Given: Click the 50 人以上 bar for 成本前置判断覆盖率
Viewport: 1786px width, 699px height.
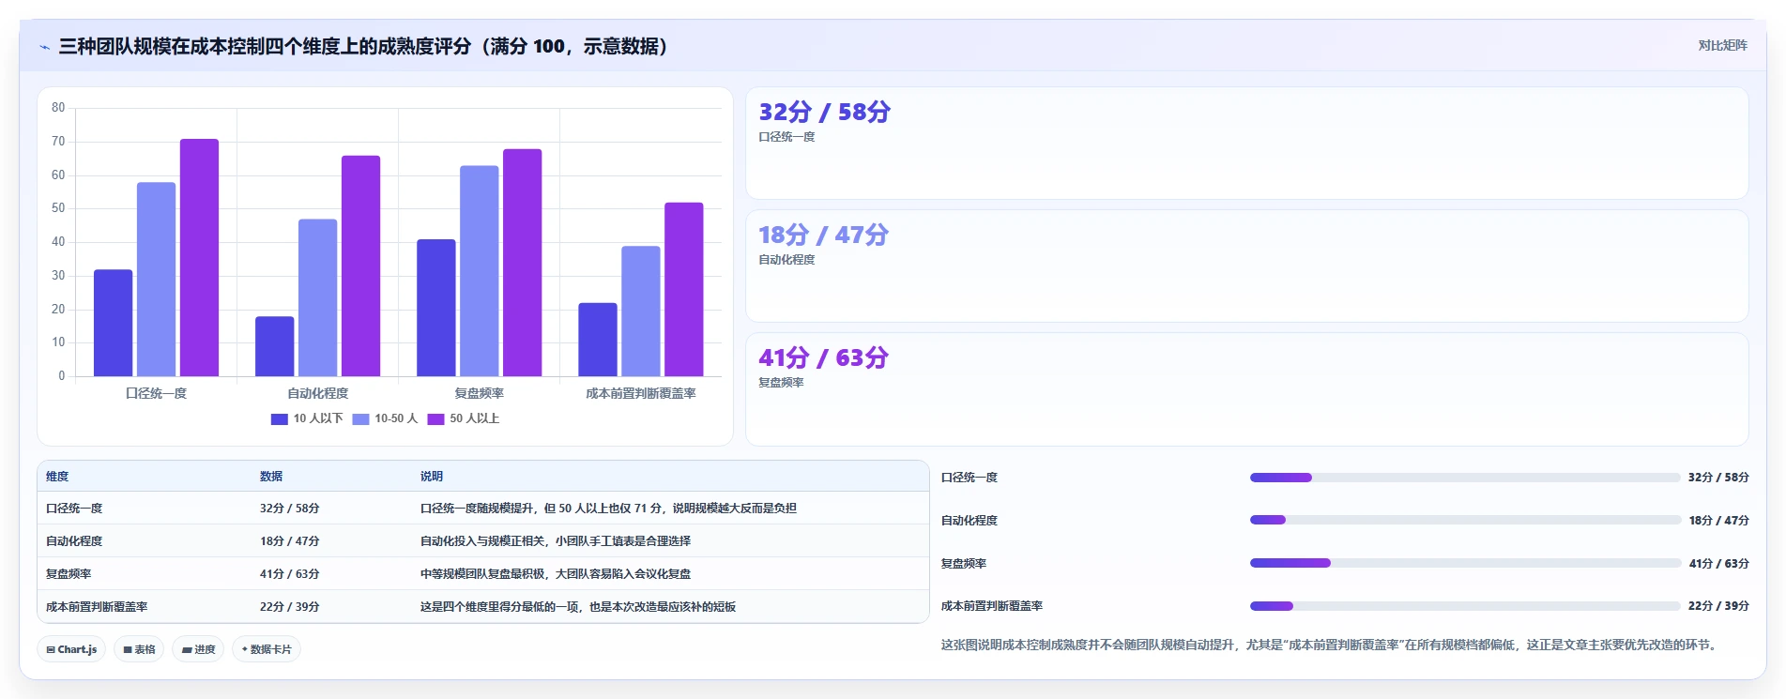Looking at the screenshot, I should pyautogui.click(x=684, y=289).
